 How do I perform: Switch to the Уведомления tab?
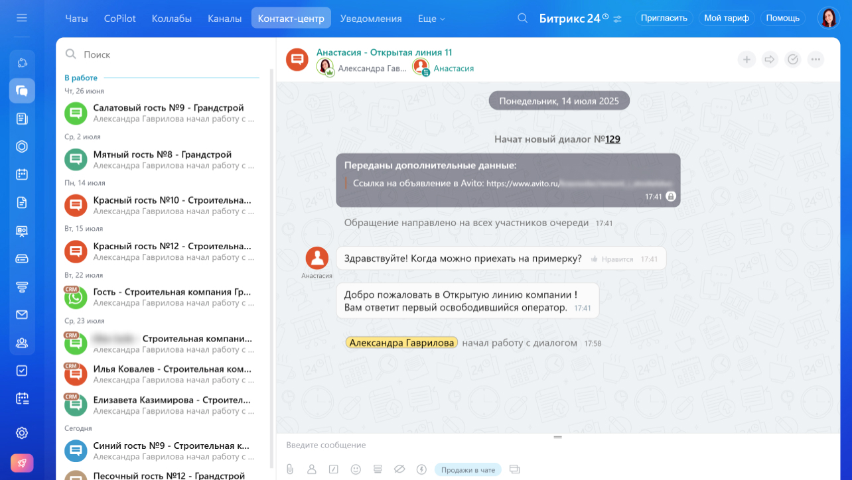click(371, 19)
